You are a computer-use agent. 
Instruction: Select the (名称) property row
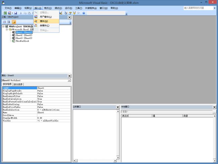point(37,88)
